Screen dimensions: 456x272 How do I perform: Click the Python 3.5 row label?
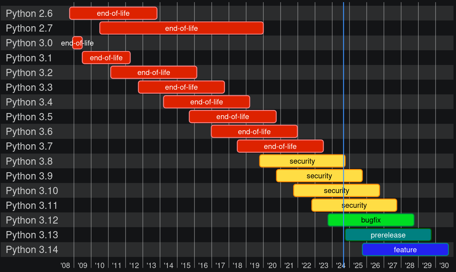click(29, 117)
